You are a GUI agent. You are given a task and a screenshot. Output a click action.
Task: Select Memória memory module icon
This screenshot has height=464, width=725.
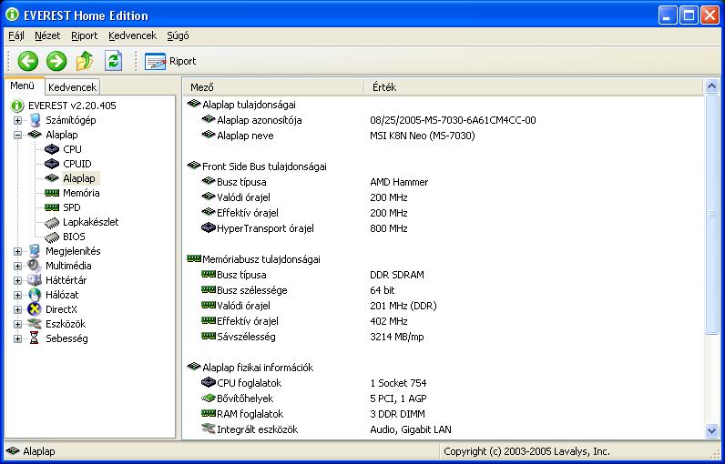[52, 193]
